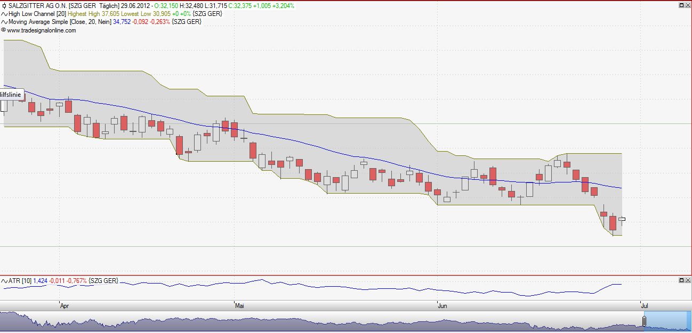The width and height of the screenshot is (692, 333).
Task: Click the opening price O:32,150 value
Action: [166, 6]
